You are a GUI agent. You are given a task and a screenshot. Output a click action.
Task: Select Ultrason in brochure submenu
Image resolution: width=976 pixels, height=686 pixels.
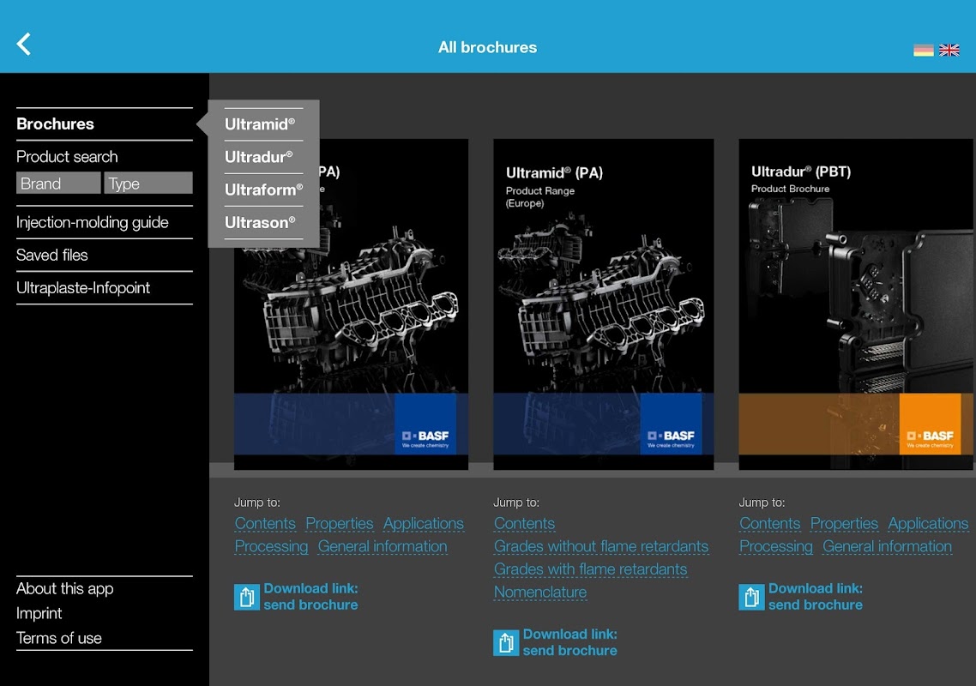(x=263, y=222)
